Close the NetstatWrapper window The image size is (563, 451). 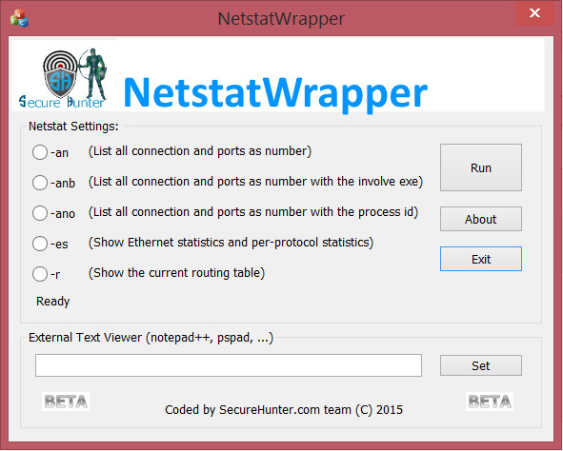[534, 13]
